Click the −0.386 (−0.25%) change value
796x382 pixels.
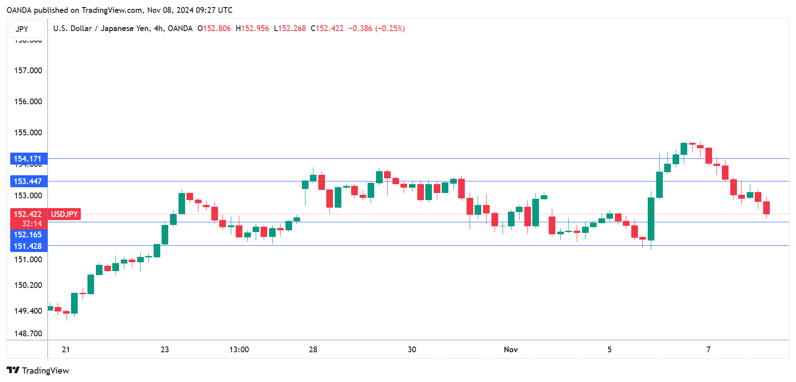coord(376,28)
